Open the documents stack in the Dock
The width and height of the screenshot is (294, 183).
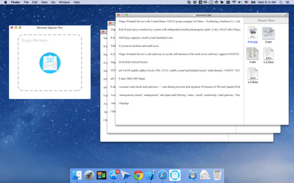[x=205, y=175]
